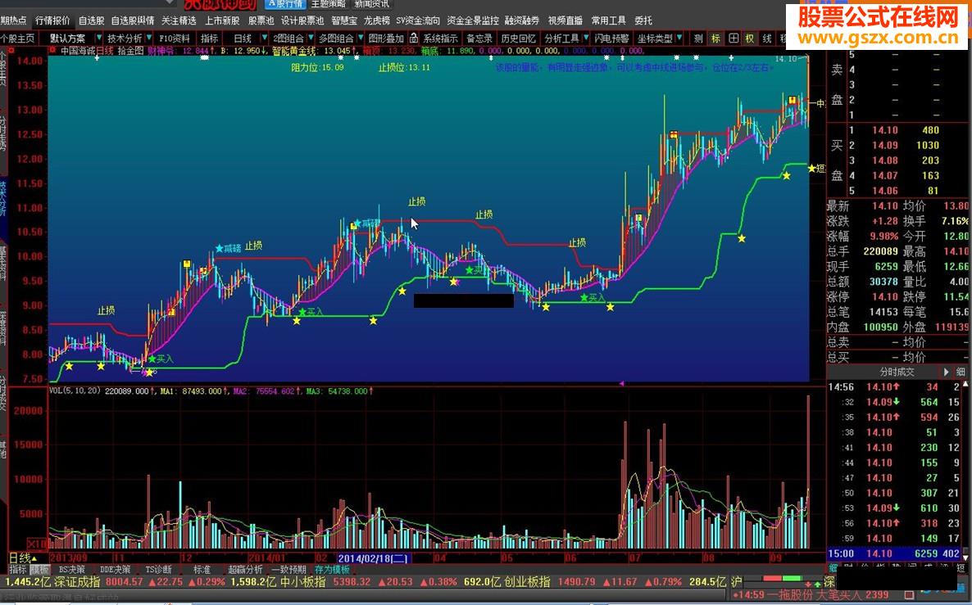The height and width of the screenshot is (605, 972).
Task: Select the 线 line tool icon
Action: (x=767, y=38)
